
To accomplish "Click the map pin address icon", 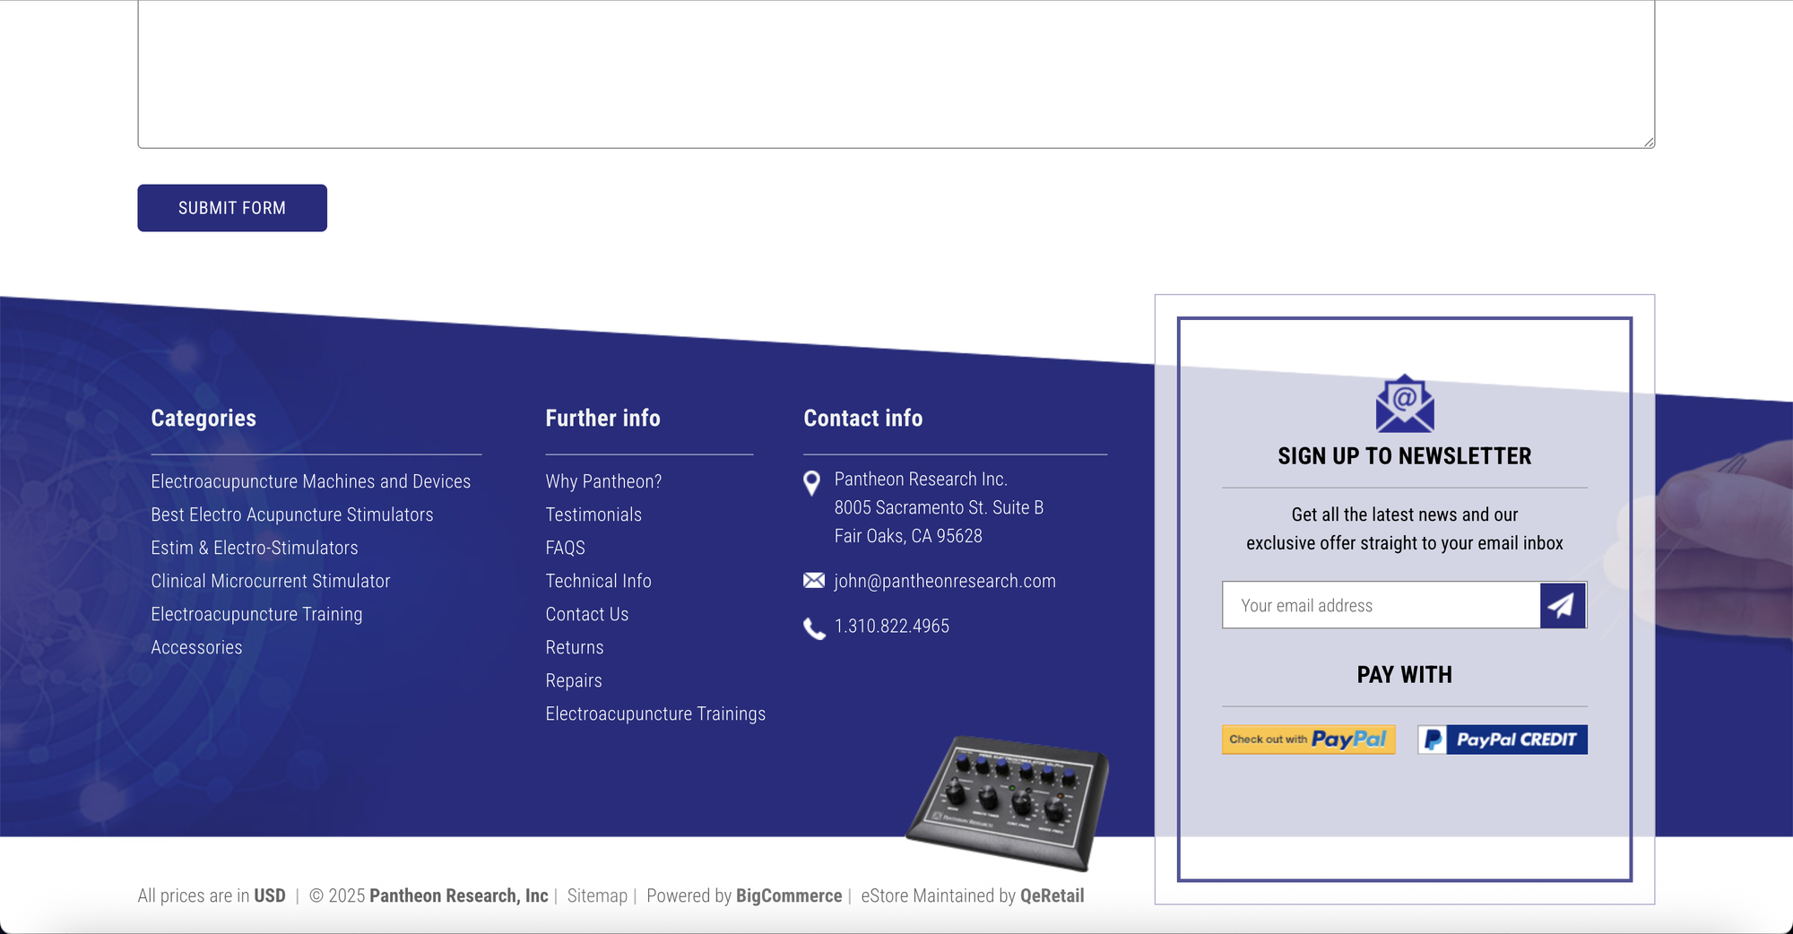I will 811,483.
